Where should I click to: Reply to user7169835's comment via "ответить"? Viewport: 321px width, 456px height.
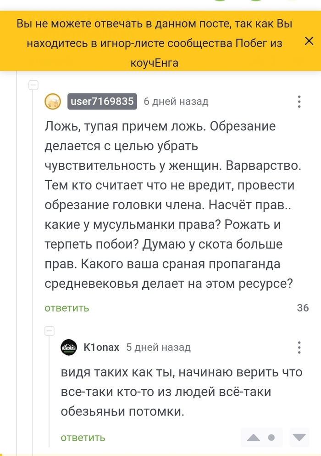pyautogui.click(x=67, y=308)
